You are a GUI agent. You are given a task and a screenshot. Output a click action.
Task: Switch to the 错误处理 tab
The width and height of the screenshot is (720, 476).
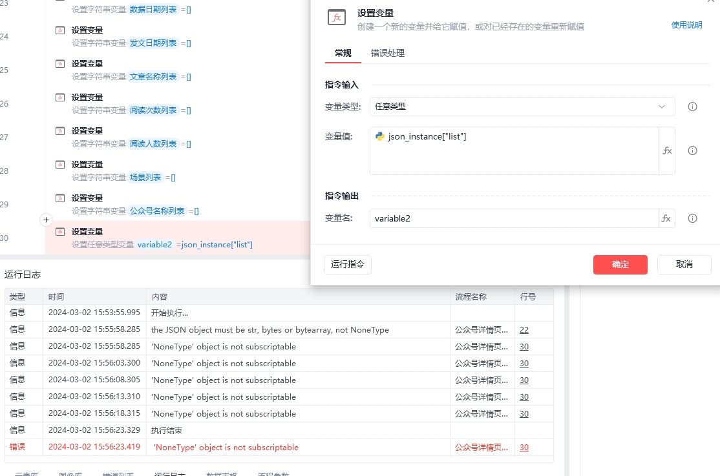388,53
